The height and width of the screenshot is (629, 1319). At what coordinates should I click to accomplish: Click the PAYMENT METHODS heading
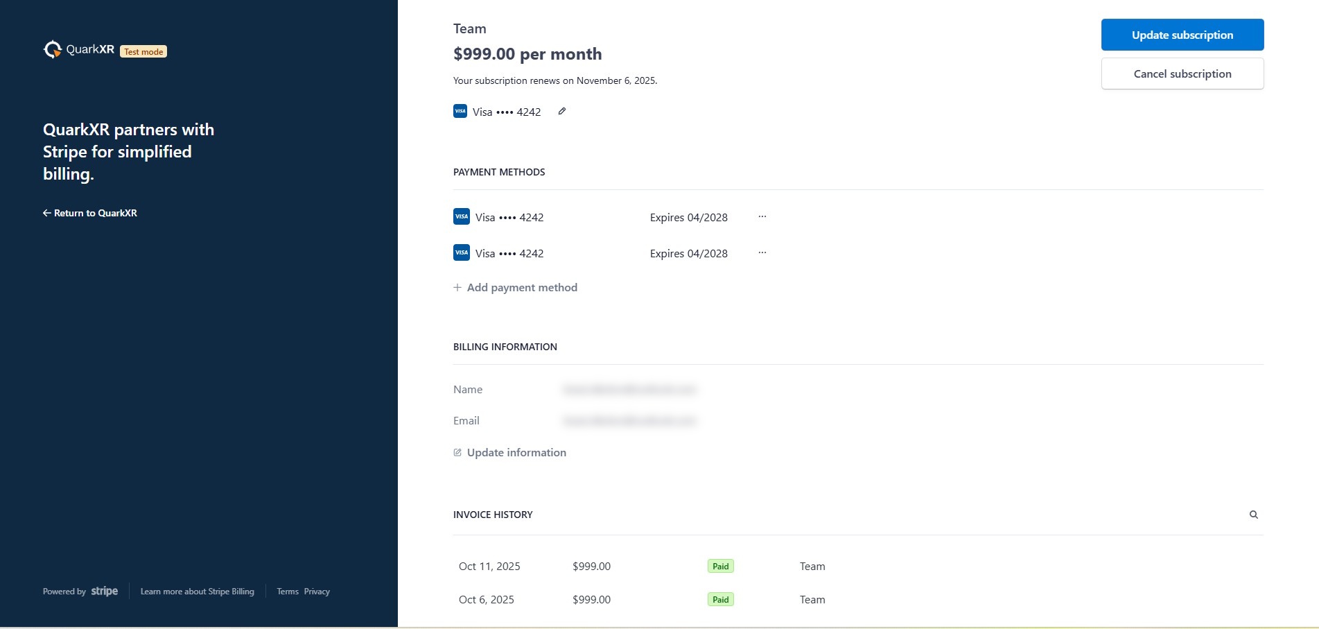[x=499, y=172]
